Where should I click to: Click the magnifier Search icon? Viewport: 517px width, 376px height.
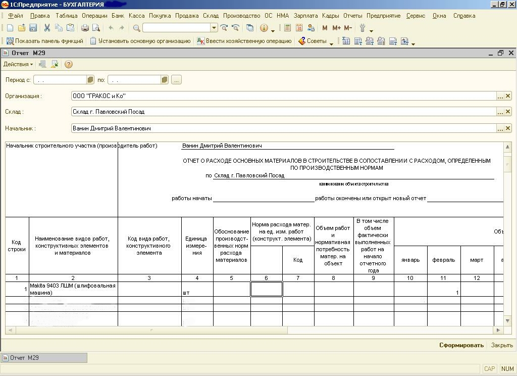coord(136,28)
